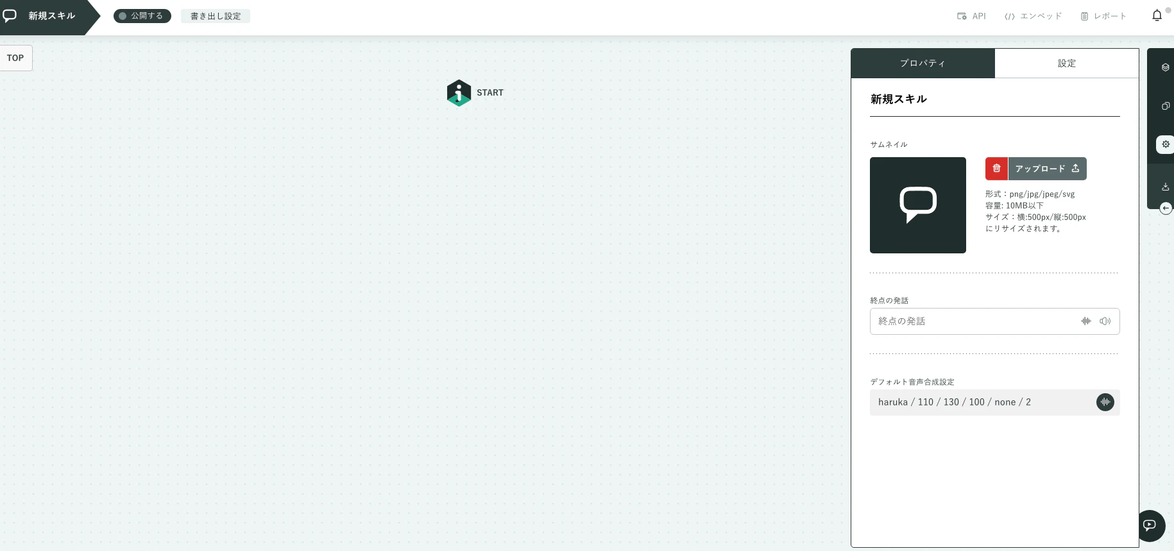Click the download icon in right sidebar

(1166, 187)
